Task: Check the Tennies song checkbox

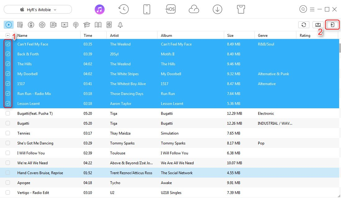Action: (x=8, y=133)
